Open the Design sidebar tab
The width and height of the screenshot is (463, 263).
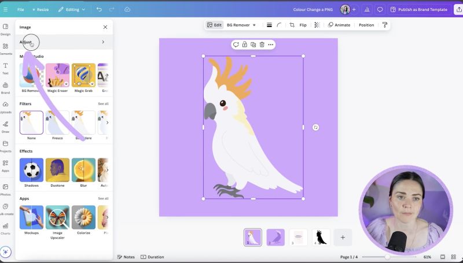pos(5,29)
